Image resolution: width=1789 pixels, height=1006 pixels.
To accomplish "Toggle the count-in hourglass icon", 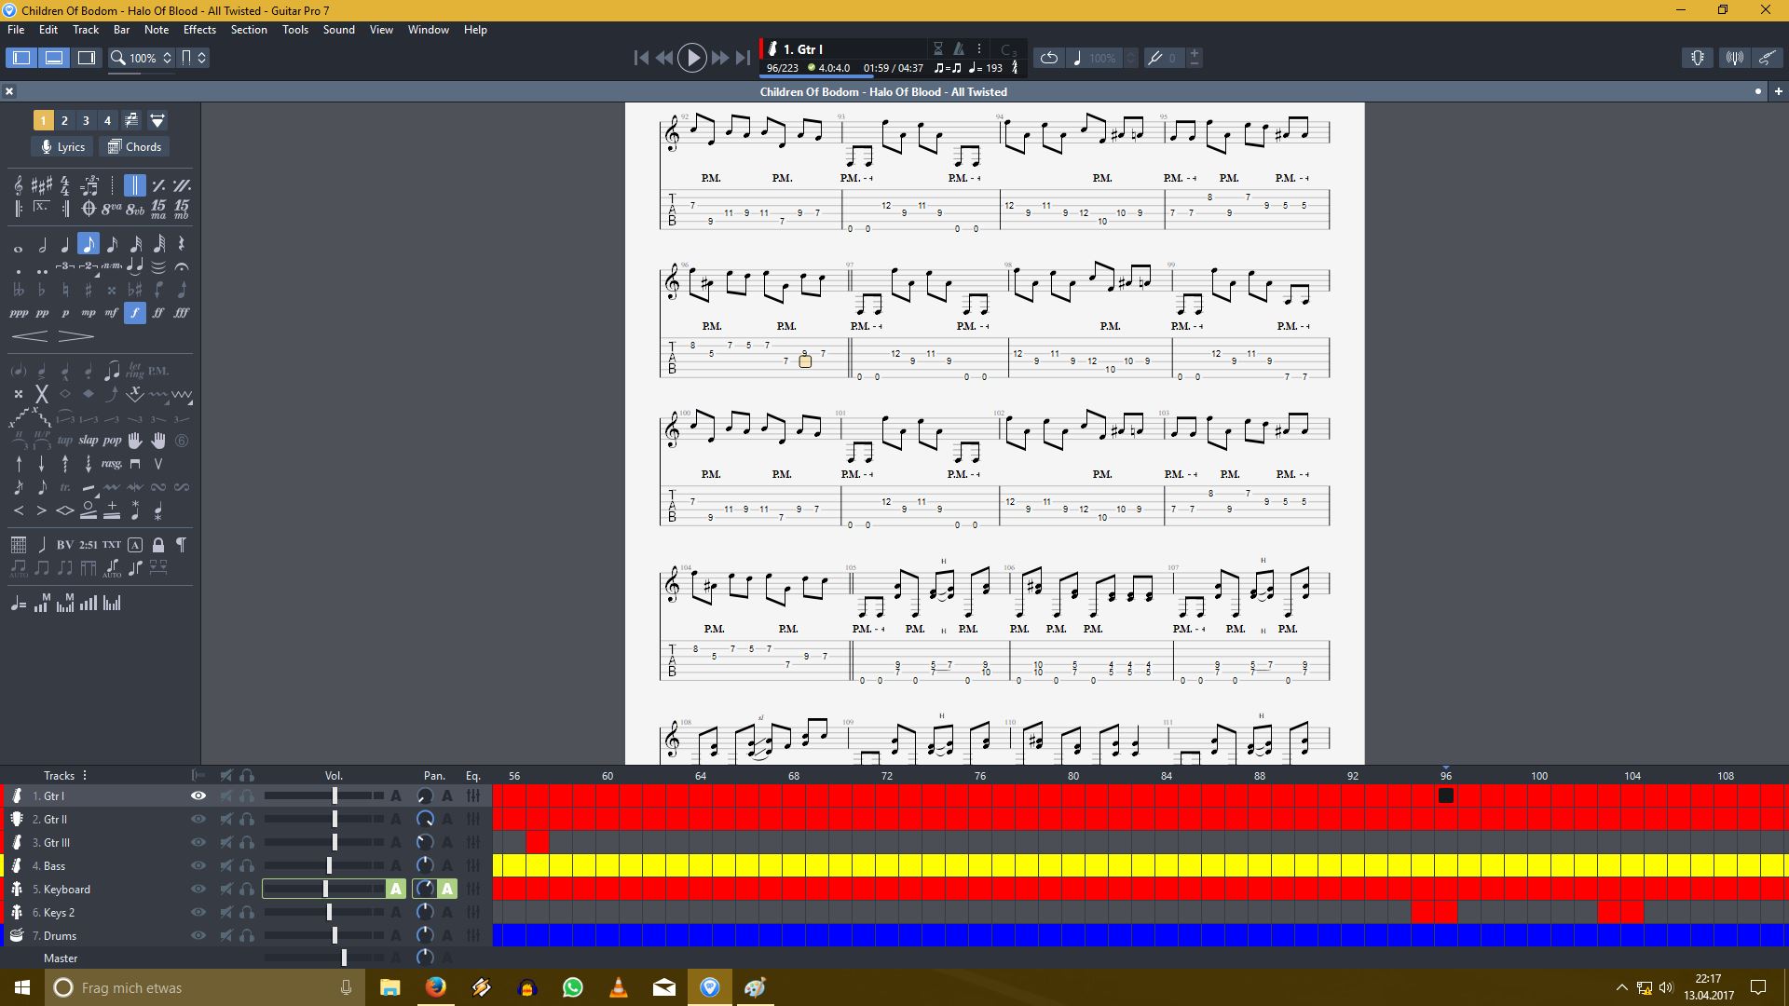I will pos(938,48).
